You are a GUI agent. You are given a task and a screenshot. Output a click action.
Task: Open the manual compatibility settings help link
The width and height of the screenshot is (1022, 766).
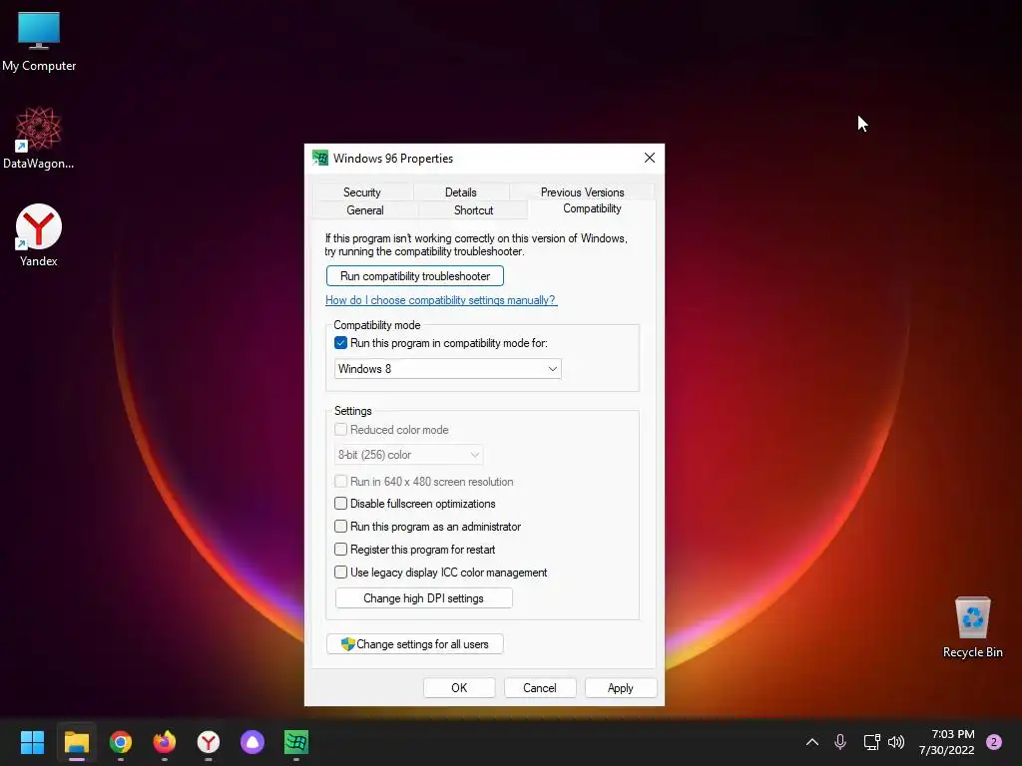click(x=440, y=300)
